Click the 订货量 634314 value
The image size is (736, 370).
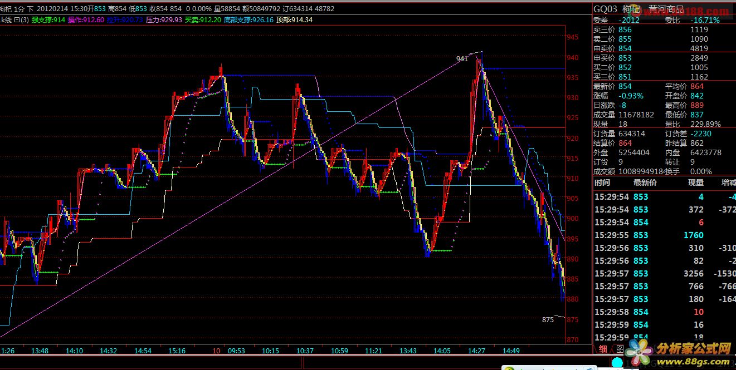click(632, 134)
